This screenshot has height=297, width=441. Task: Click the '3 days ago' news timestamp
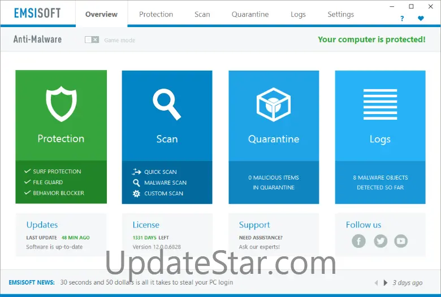[408, 283]
